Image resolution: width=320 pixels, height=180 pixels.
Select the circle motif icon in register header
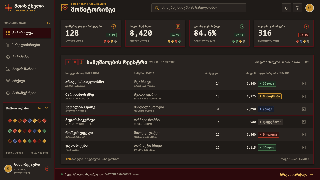coord(81,62)
